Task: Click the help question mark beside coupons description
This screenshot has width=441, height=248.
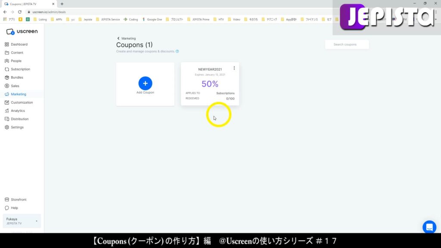Action: (177, 51)
